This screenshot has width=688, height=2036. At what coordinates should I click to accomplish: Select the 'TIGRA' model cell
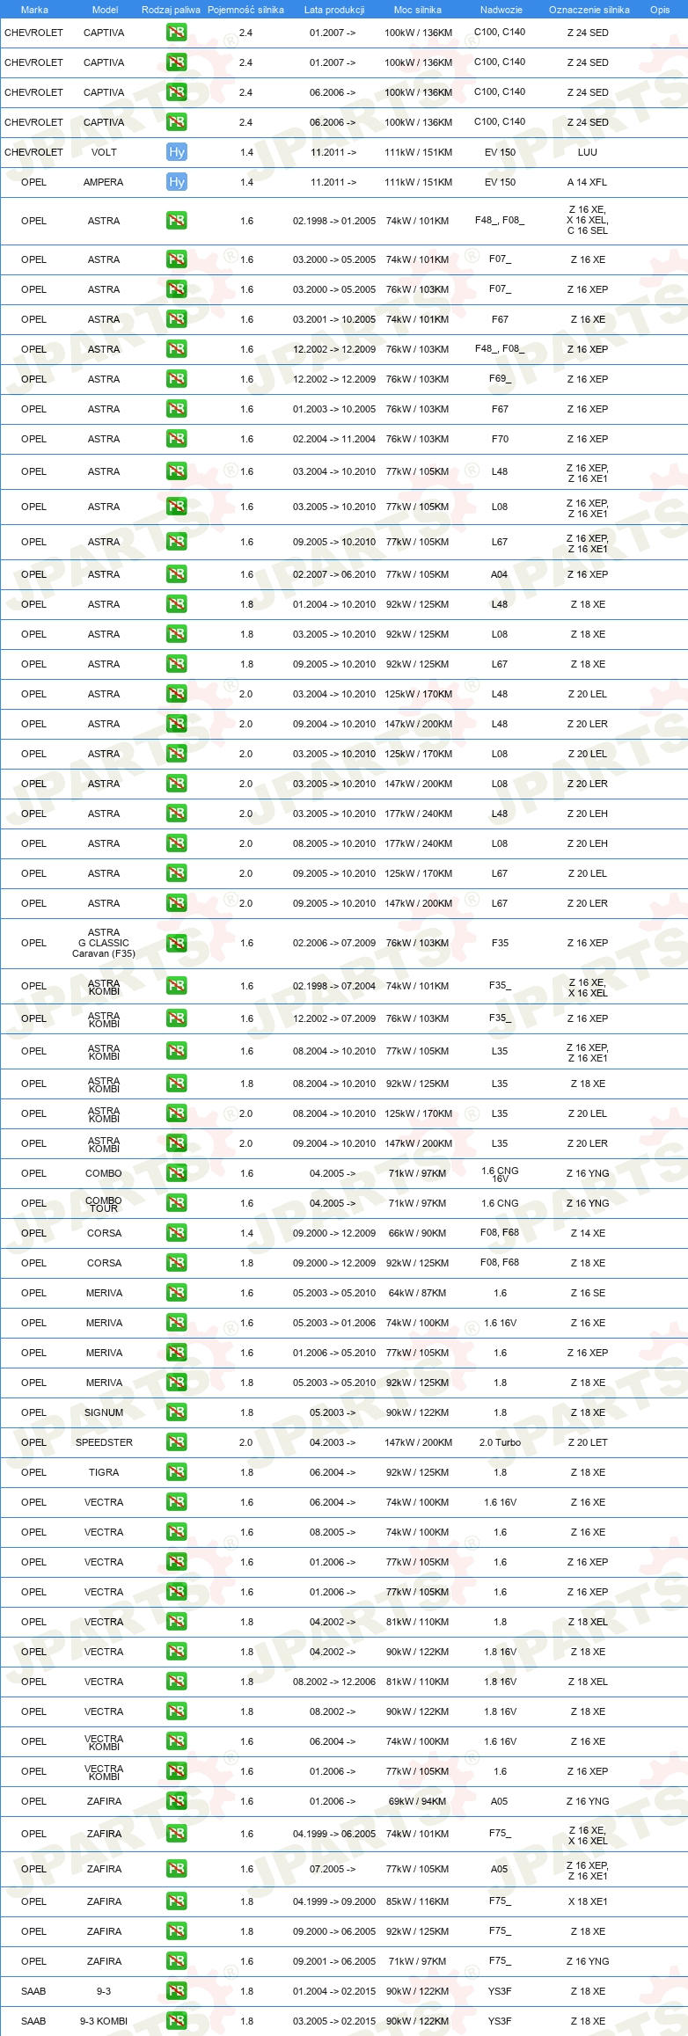point(104,1472)
